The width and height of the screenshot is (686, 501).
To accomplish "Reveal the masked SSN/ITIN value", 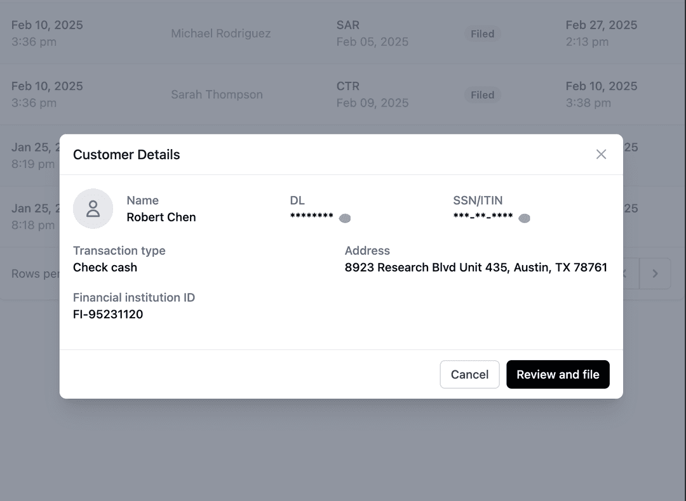I will (524, 218).
